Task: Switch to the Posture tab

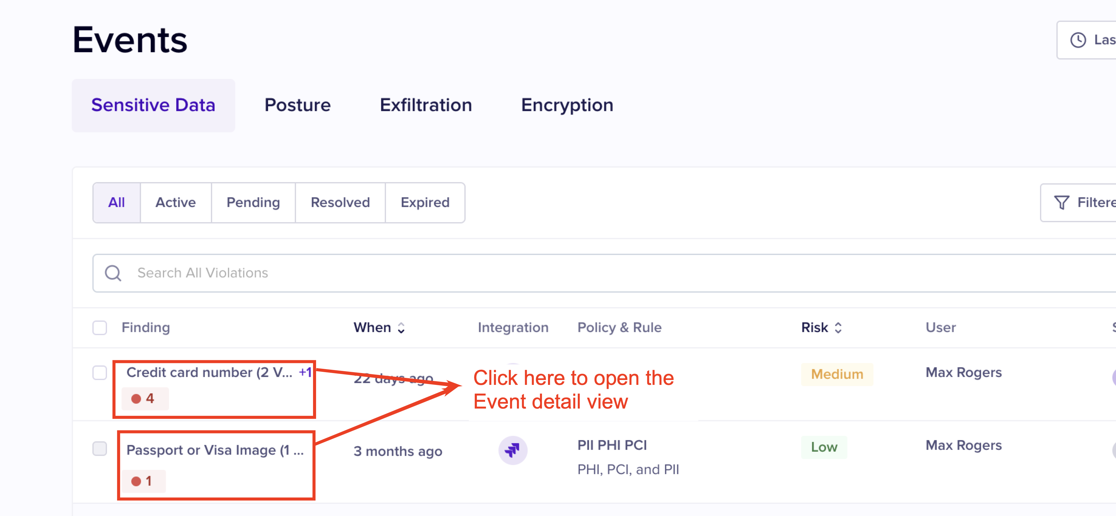Action: tap(298, 106)
